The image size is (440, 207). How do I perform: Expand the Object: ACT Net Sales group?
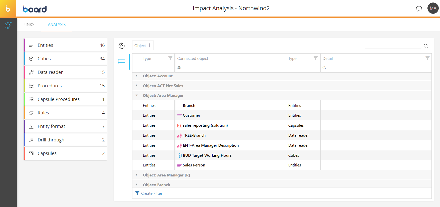click(137, 86)
